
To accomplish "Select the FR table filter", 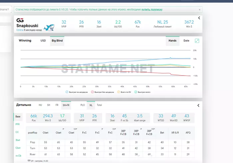I will pyautogui.click(x=57, y=105).
